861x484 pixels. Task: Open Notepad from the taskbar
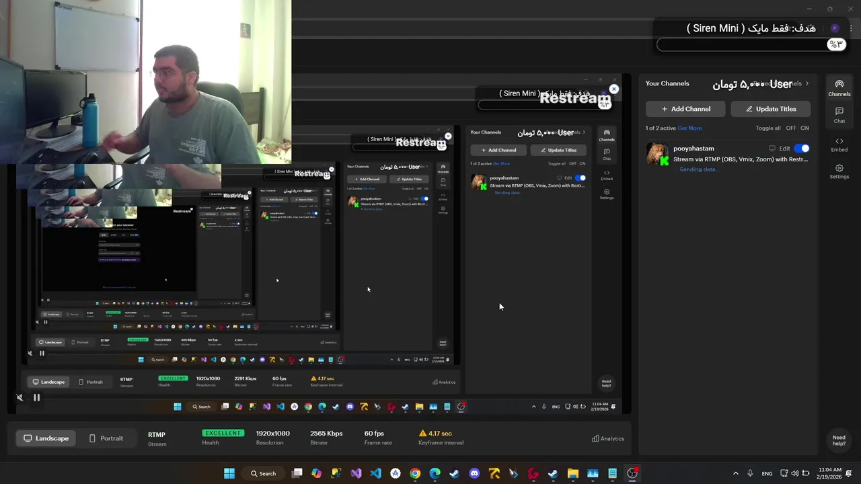(x=612, y=473)
